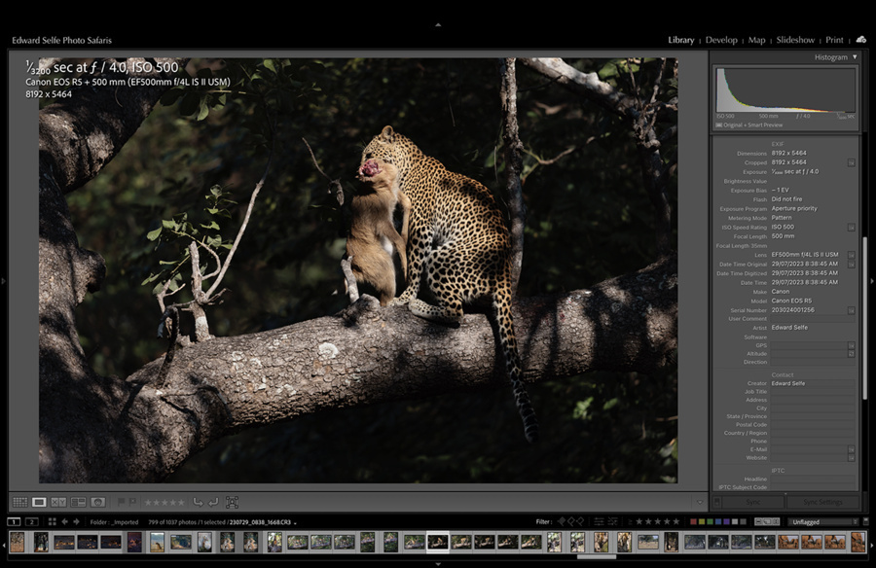Rotate photo counter-clockwise arrow

(198, 502)
